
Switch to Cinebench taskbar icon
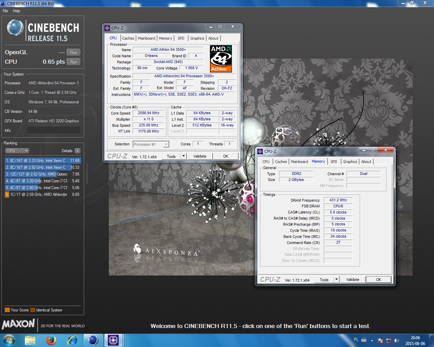[x=93, y=340]
